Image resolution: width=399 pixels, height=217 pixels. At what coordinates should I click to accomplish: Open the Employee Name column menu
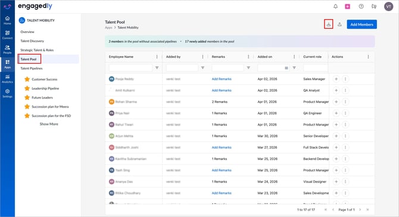(157, 56)
